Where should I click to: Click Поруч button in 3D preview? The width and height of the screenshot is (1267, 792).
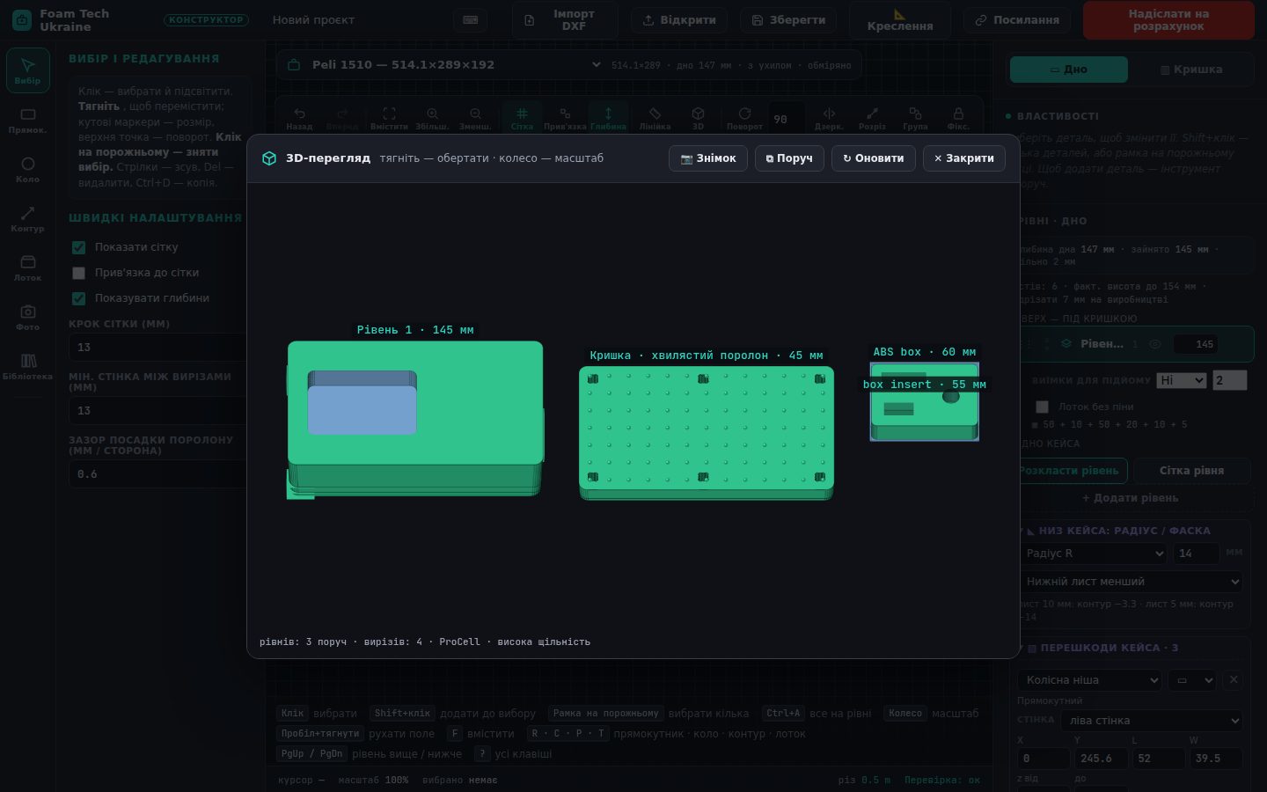tap(789, 158)
